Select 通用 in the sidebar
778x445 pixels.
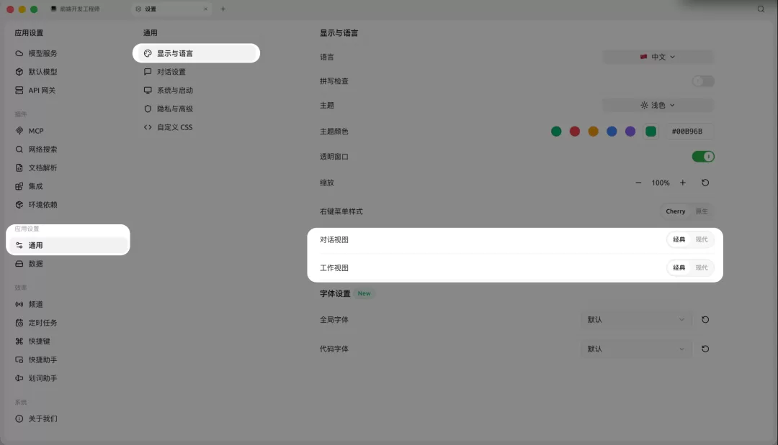68,245
